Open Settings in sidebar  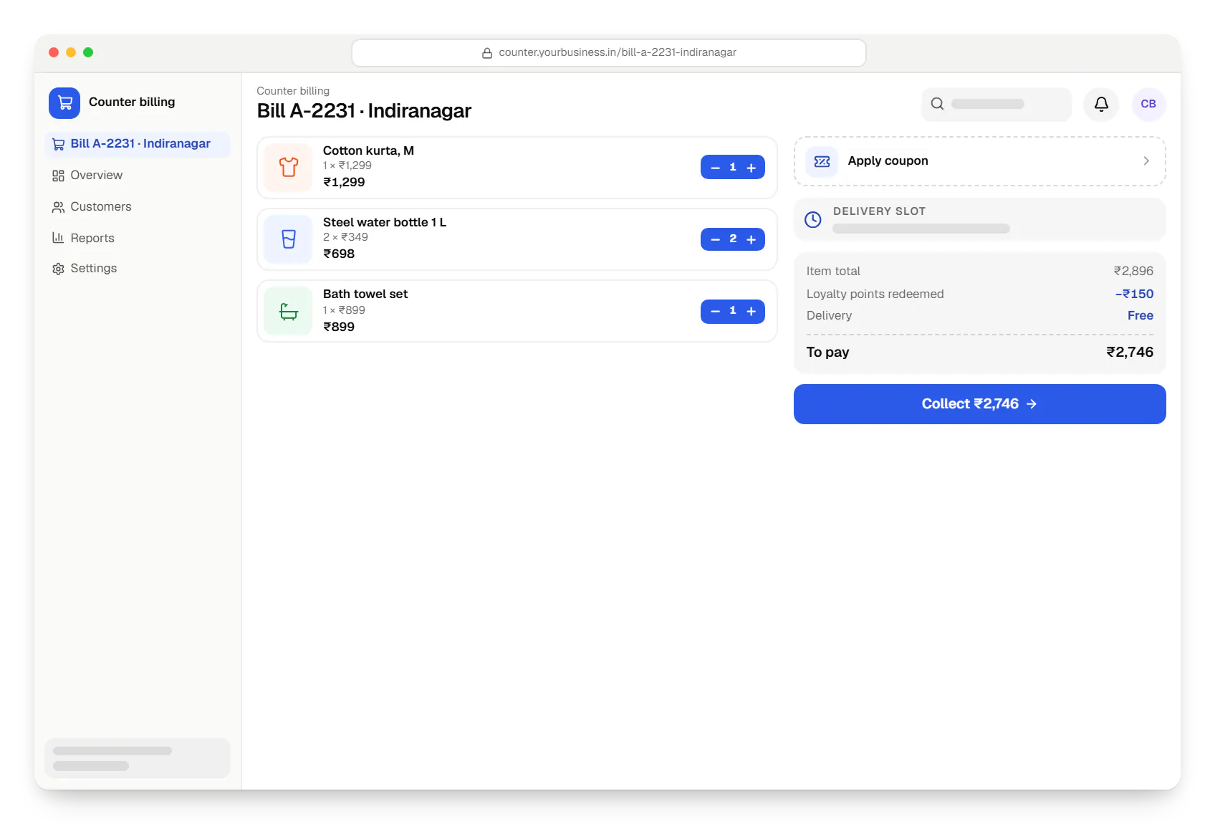coord(138,269)
